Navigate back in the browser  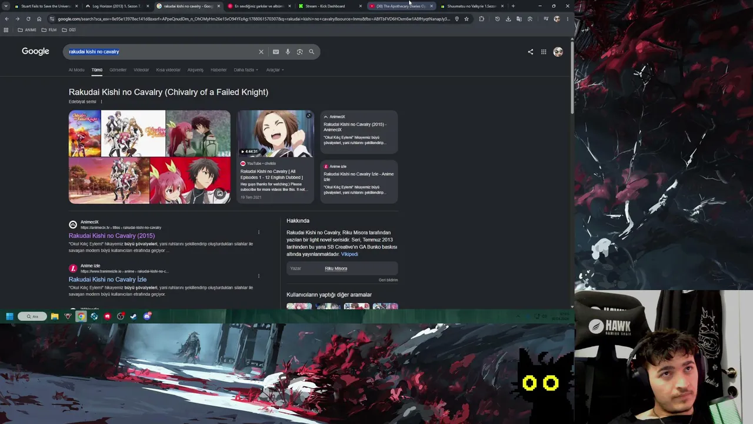6,19
